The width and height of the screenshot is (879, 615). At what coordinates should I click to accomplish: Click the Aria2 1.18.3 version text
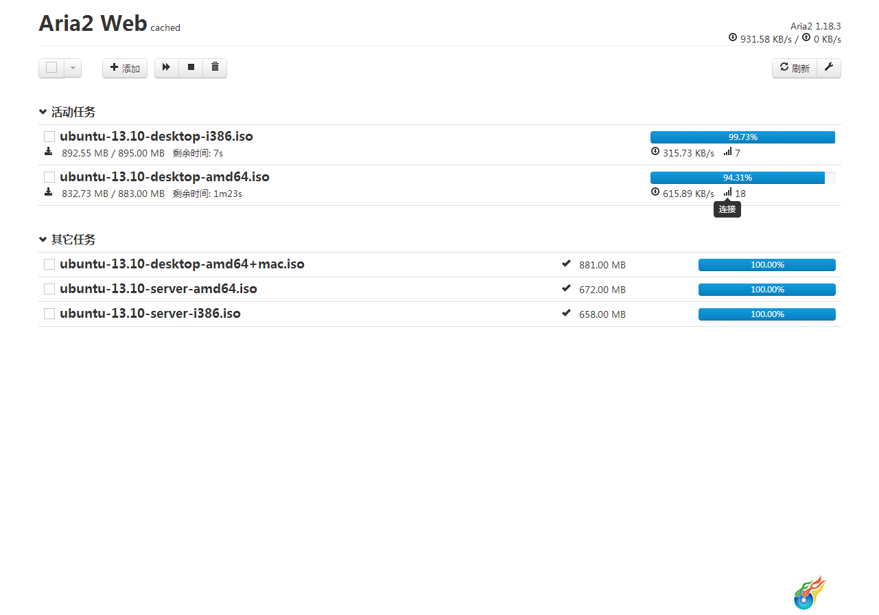[816, 26]
